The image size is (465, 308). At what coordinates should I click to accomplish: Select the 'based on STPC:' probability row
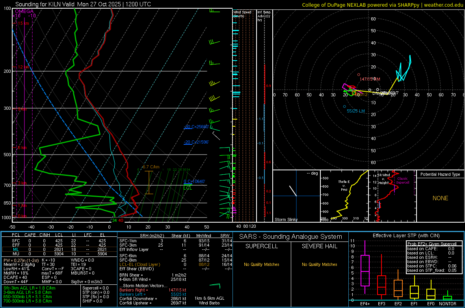pos(432,266)
